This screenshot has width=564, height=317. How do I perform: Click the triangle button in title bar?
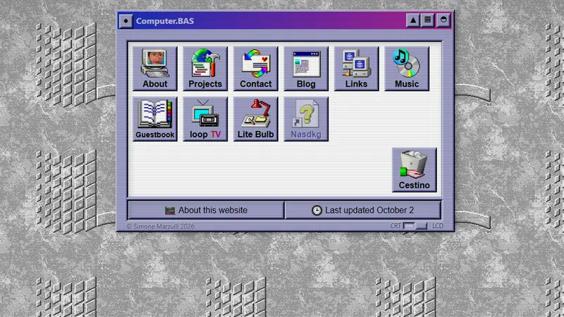413,20
